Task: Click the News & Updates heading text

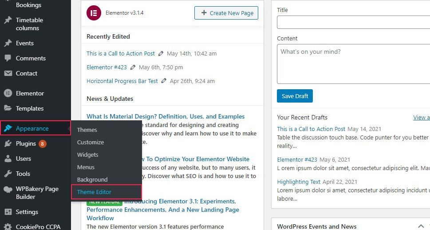Action: click(x=110, y=99)
